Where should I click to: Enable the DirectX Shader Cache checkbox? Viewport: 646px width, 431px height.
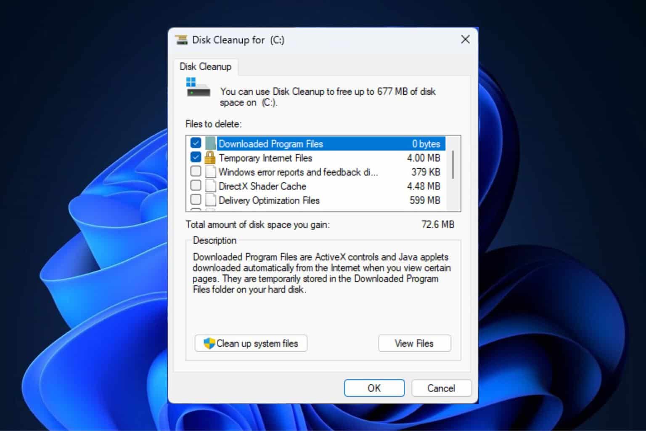(196, 185)
